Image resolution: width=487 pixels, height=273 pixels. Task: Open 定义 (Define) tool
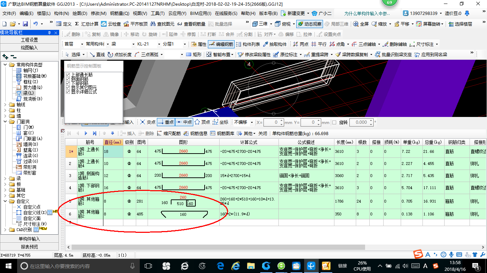pyautogui.click(x=63, y=24)
